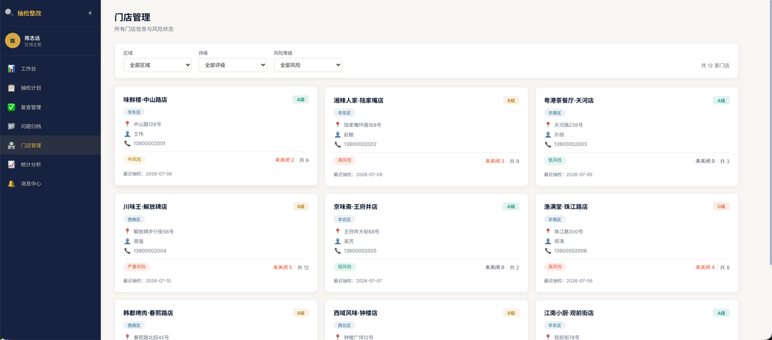Click 高风险 tag on 湘辣人家 card
The height and width of the screenshot is (340, 772).
pyautogui.click(x=345, y=160)
